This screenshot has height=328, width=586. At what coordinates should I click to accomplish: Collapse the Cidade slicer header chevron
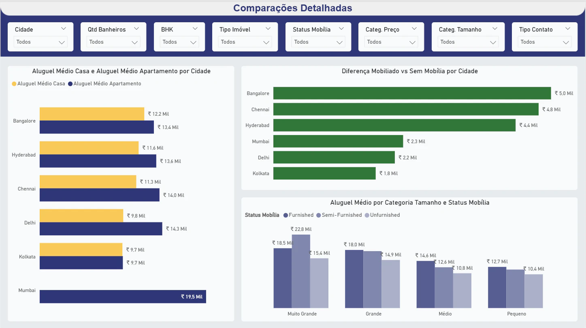pyautogui.click(x=63, y=29)
